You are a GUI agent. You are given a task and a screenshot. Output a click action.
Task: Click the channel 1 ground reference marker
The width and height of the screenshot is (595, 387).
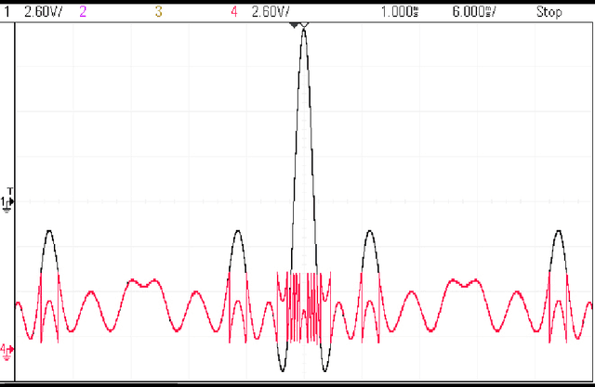[7, 202]
